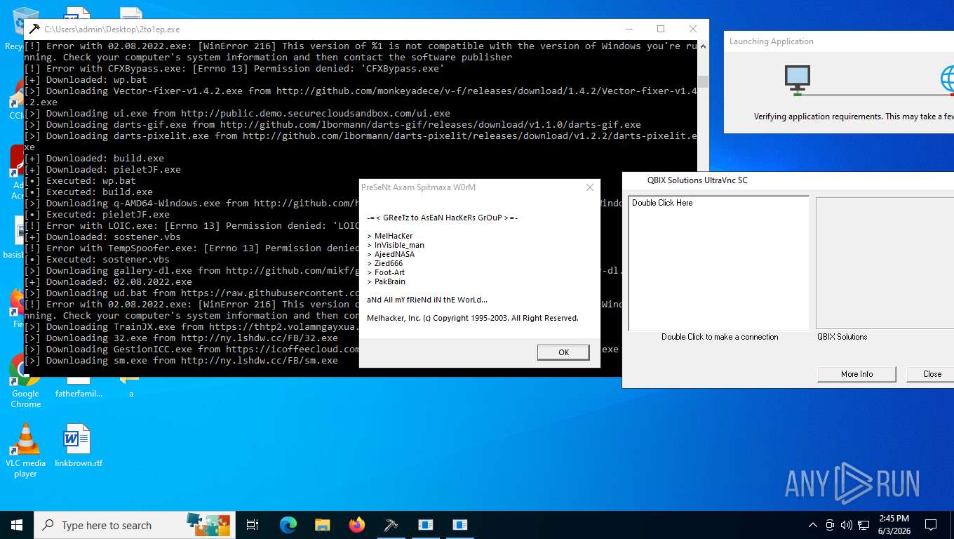Launch Firefox from the taskbar
Viewport: 954px width, 539px height.
pos(356,525)
